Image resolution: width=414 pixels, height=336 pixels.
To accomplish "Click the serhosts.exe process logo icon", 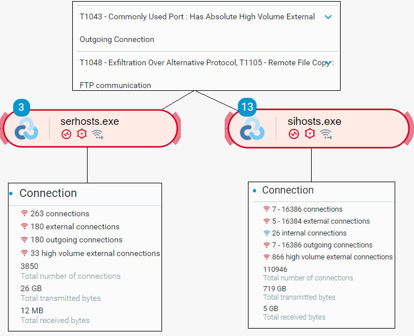I will [x=27, y=129].
